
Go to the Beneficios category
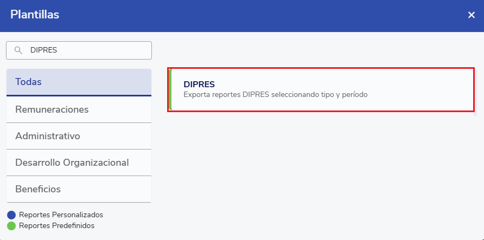pyautogui.click(x=79, y=189)
